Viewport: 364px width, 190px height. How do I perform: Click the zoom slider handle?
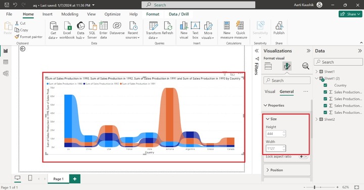[x=314, y=187]
